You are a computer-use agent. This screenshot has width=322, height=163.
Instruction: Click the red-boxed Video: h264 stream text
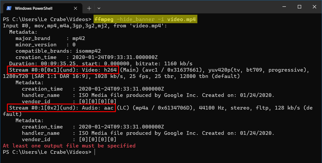point(63,70)
